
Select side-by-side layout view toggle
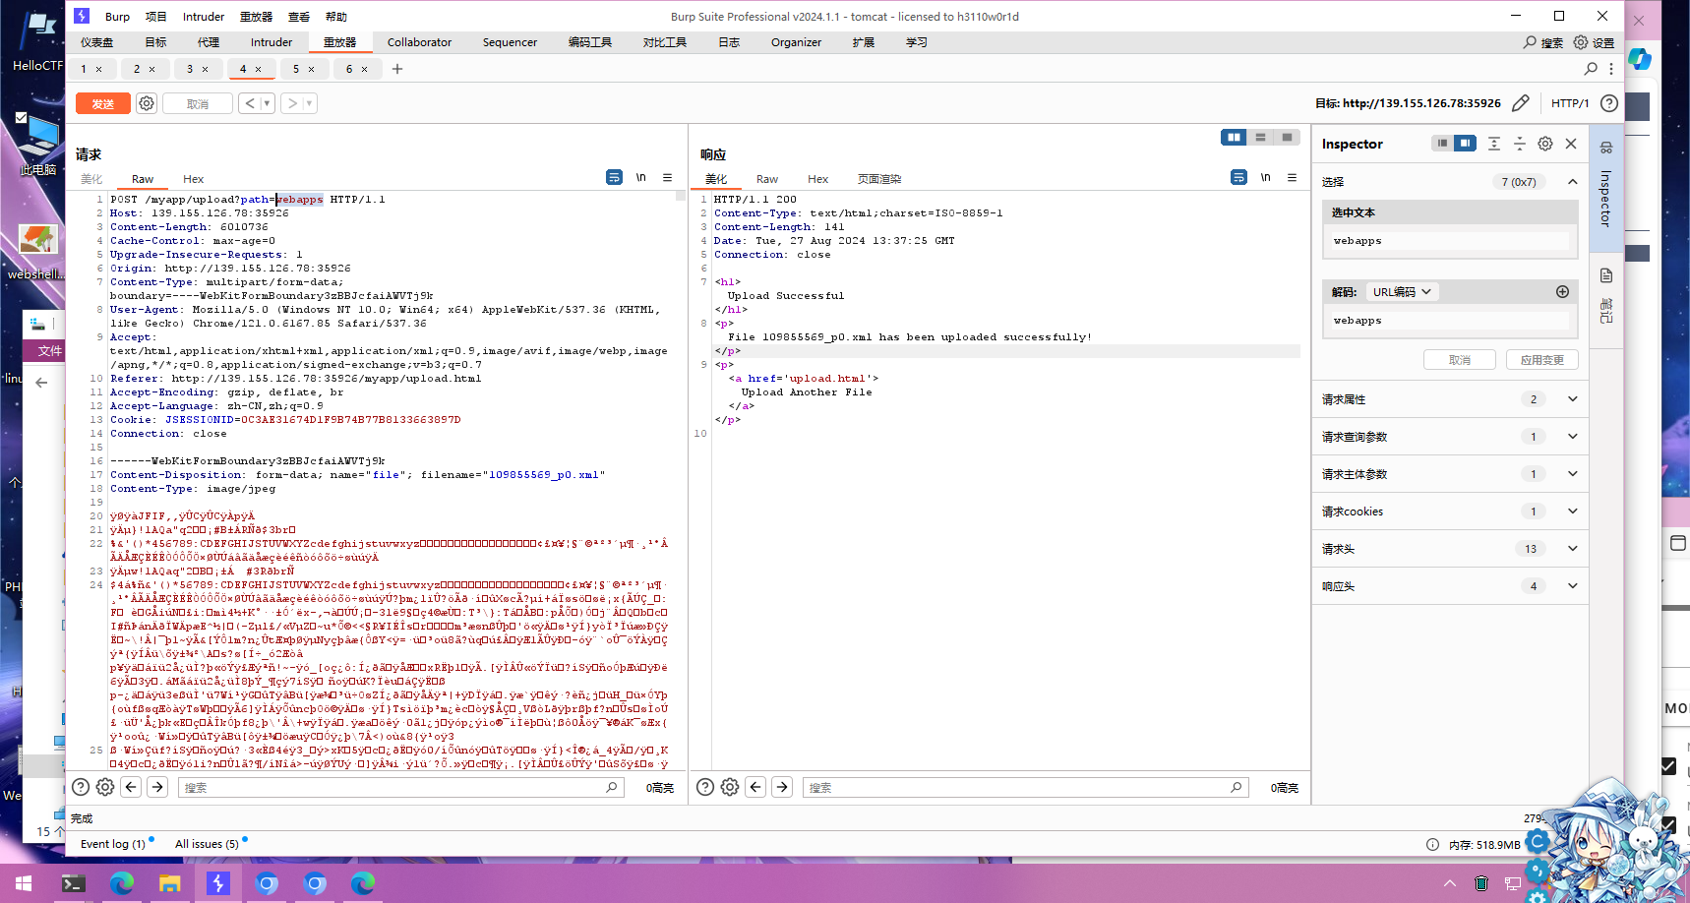(x=1234, y=138)
